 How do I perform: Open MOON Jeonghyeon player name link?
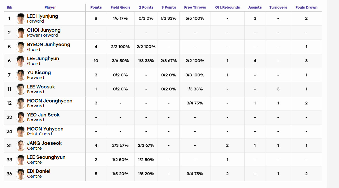click(x=50, y=101)
